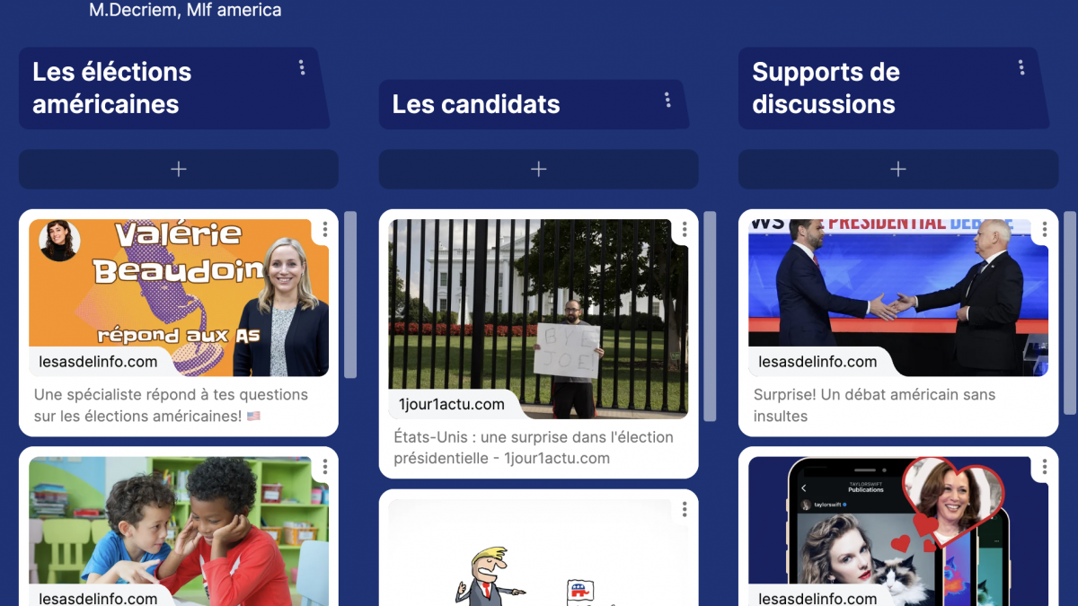This screenshot has height=606, width=1078.
Task: Add a post under Les candidats
Action: [x=538, y=169]
